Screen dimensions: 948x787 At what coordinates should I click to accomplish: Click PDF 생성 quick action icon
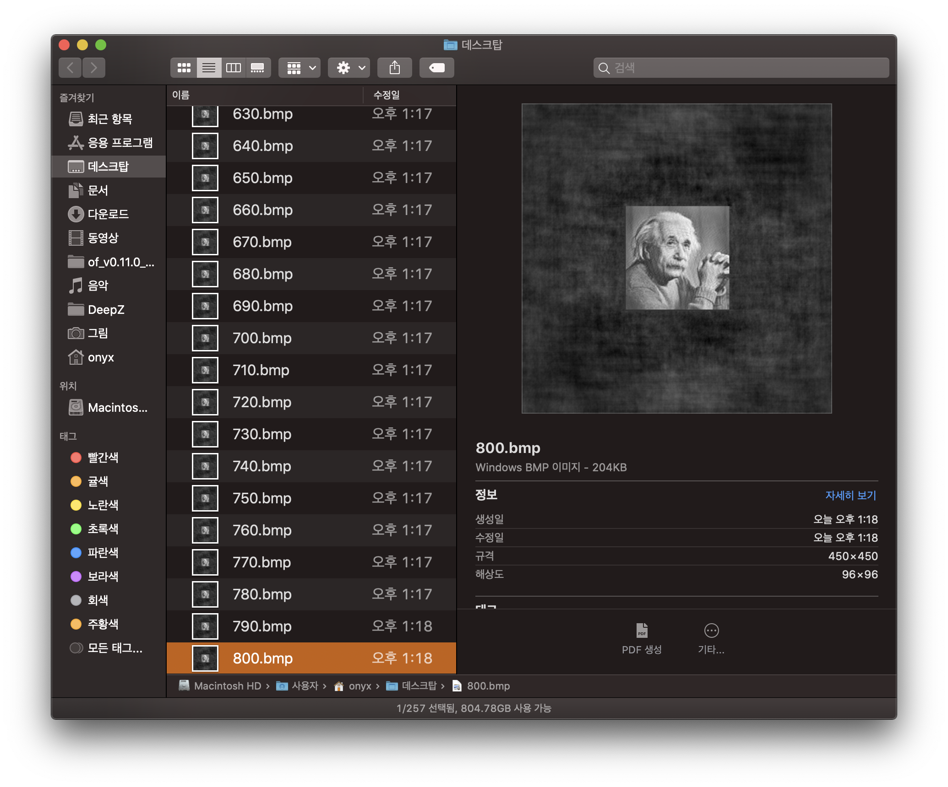pos(642,631)
